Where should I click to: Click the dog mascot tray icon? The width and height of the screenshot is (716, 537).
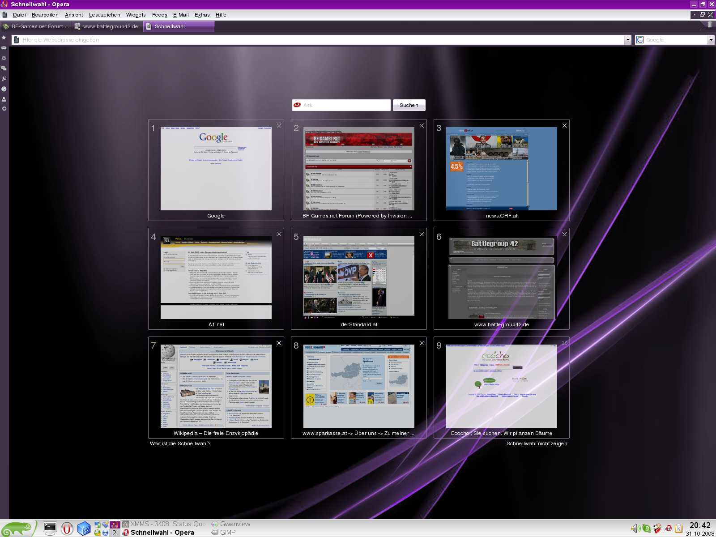point(657,528)
